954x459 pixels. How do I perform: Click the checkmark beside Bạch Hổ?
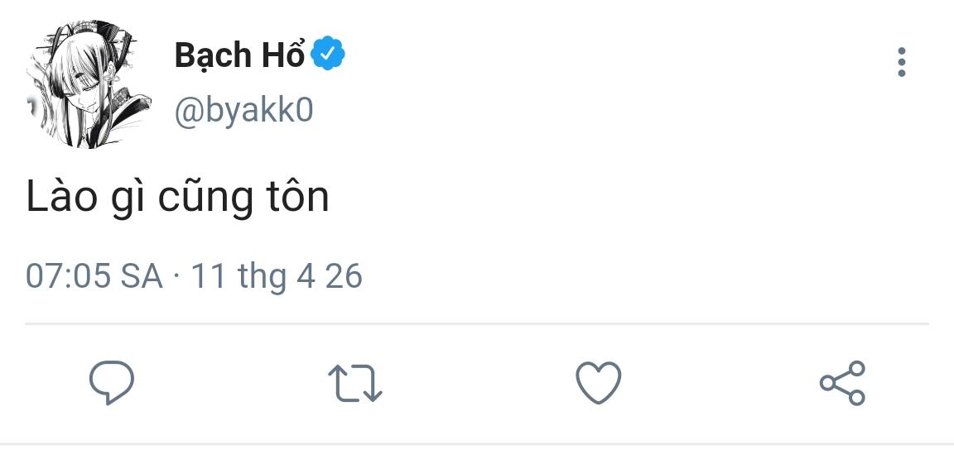point(328,55)
